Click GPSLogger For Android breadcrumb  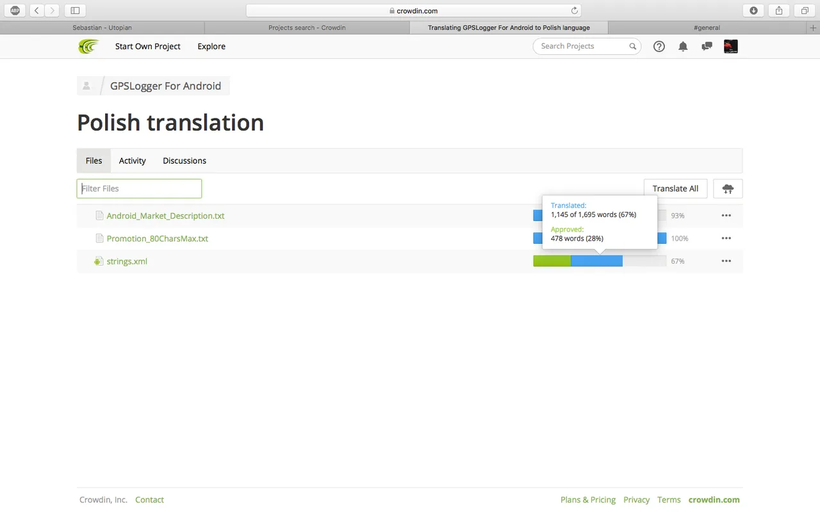tap(165, 86)
